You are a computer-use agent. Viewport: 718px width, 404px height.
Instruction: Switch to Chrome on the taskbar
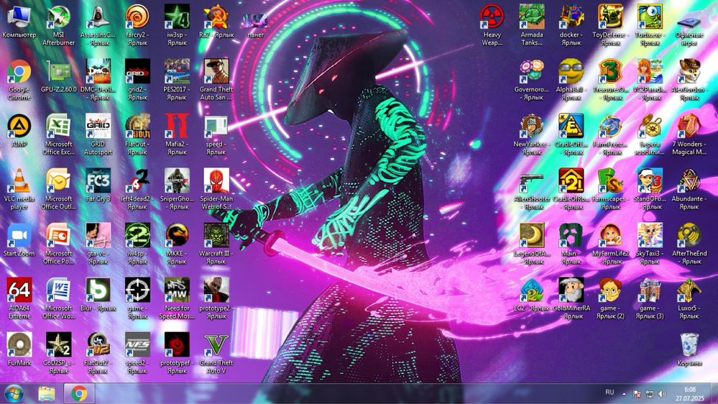click(79, 393)
